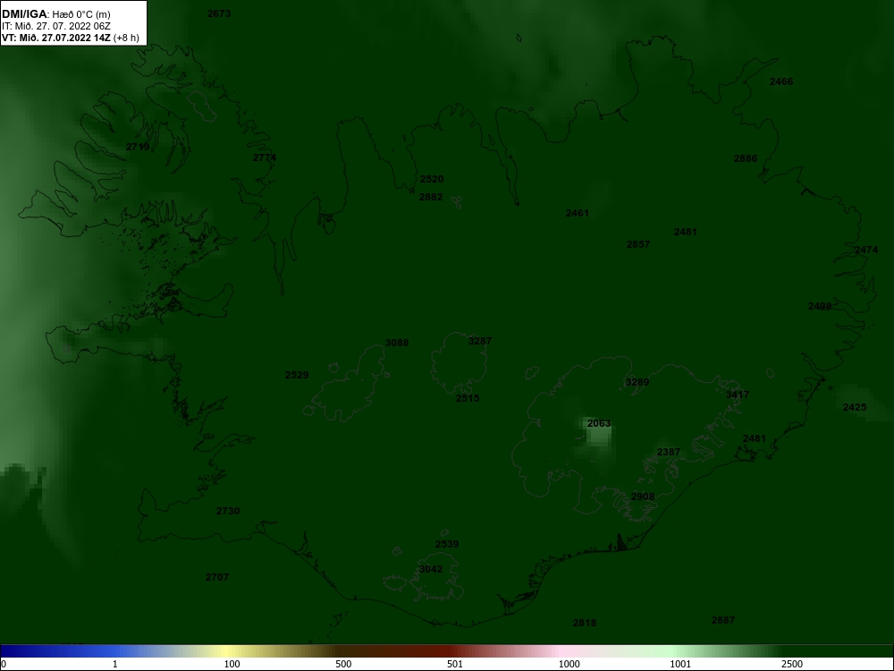Click the map value 2730
The image size is (894, 671).
(x=227, y=511)
